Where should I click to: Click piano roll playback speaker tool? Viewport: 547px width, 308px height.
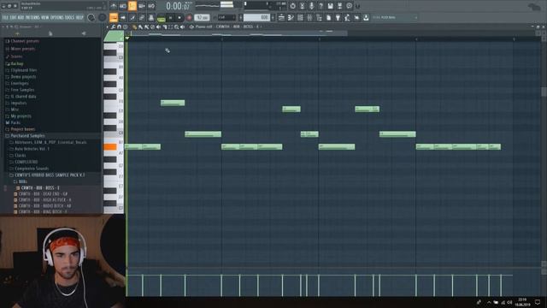tap(182, 27)
